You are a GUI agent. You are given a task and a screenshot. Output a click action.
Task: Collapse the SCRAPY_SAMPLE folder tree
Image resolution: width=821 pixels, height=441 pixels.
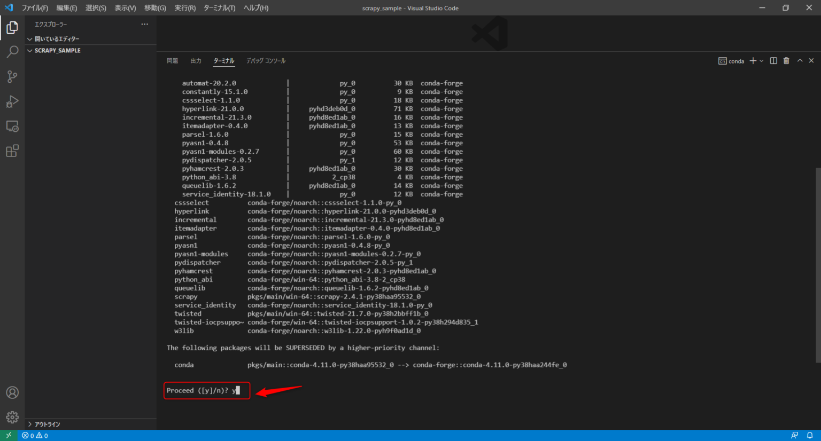pyautogui.click(x=30, y=50)
